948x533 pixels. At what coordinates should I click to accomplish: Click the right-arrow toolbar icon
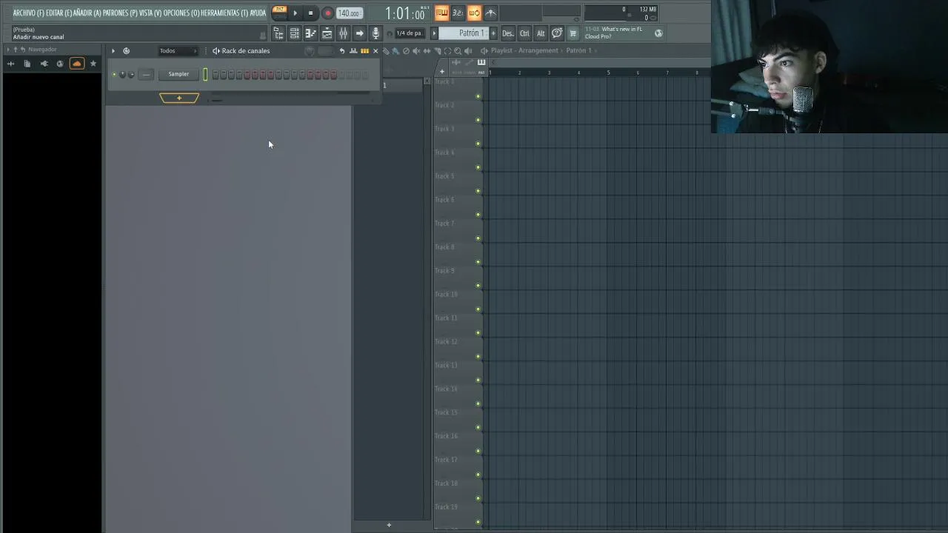pyautogui.click(x=359, y=33)
